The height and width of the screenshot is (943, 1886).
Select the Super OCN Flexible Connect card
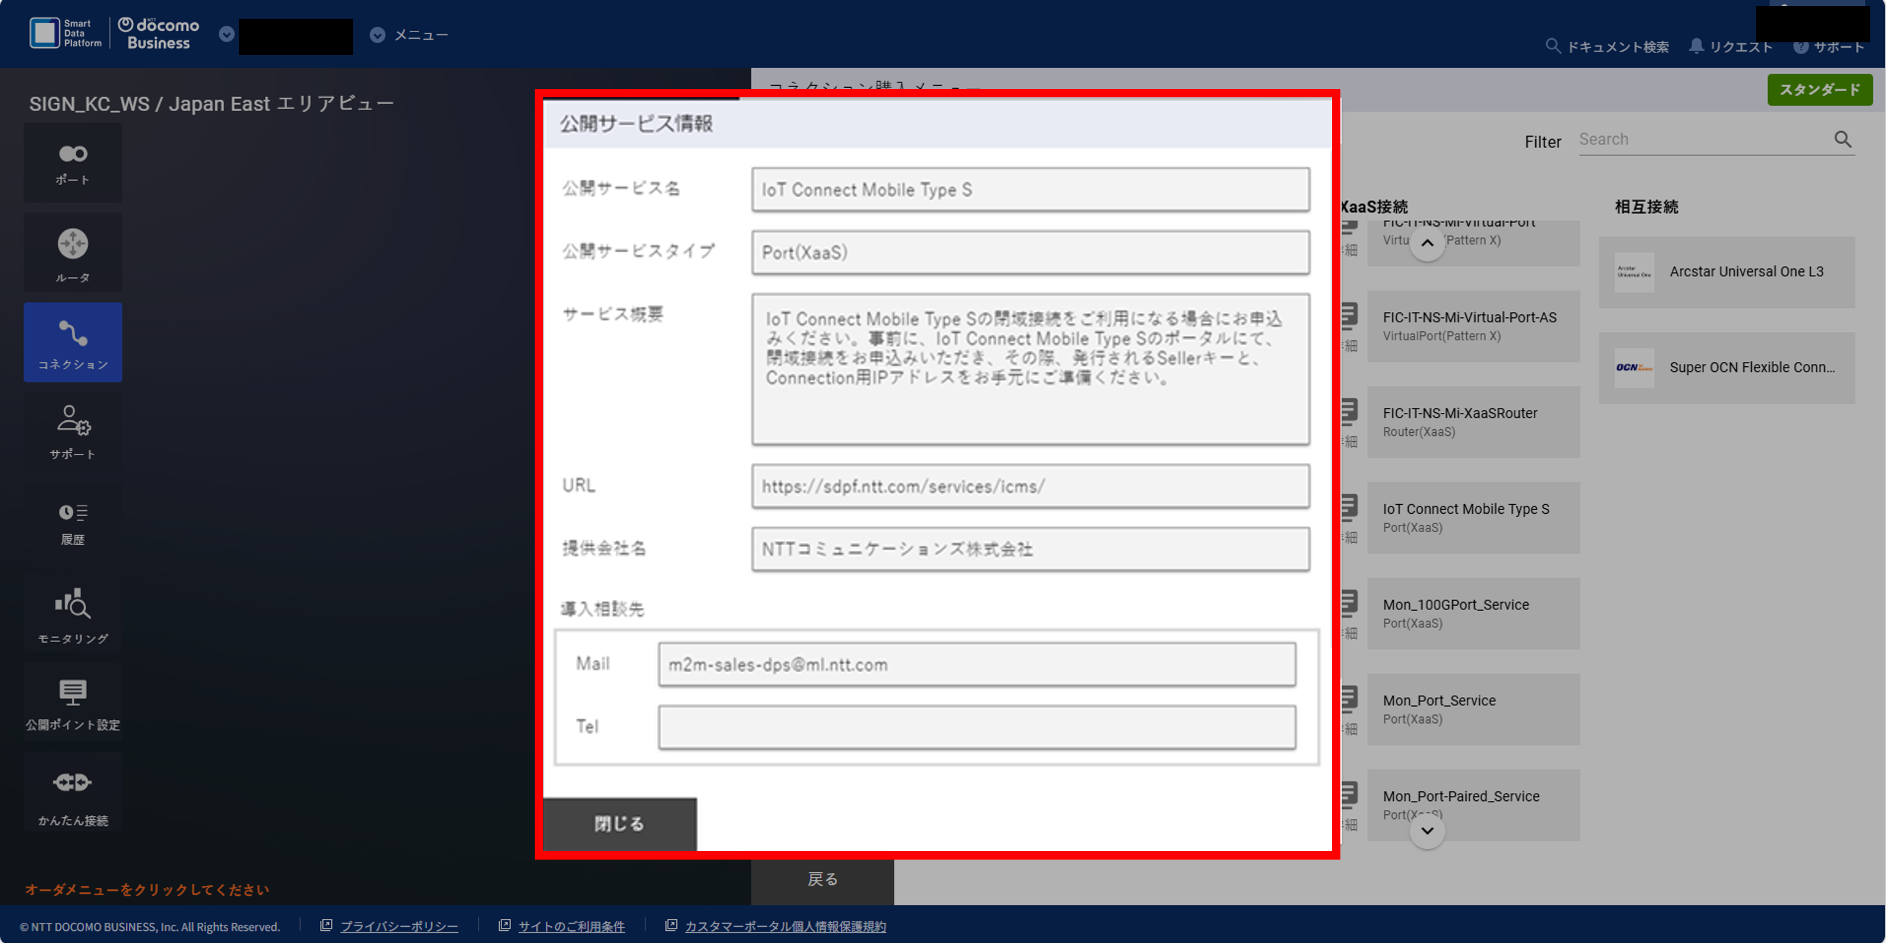click(1726, 368)
